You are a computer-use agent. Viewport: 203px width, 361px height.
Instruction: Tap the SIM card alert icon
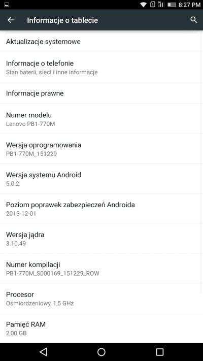click(x=153, y=5)
